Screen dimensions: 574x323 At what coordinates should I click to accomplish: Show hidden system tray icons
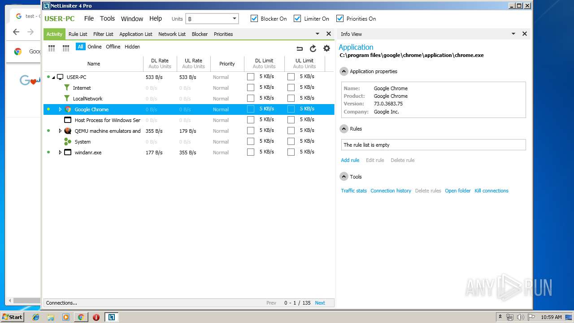(500, 317)
